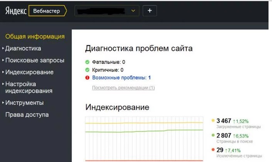This screenshot has height=162, width=272.
Task: Click the Критичные: 0 text
Action: click(x=107, y=70)
